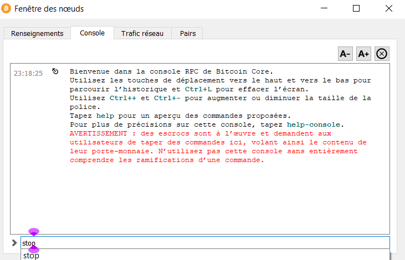Increase console font size with A+ button

tap(363, 54)
